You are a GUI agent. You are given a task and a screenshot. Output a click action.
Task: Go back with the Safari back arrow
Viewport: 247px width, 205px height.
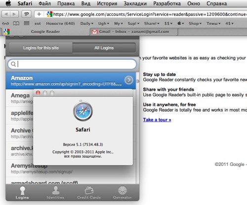6,14
